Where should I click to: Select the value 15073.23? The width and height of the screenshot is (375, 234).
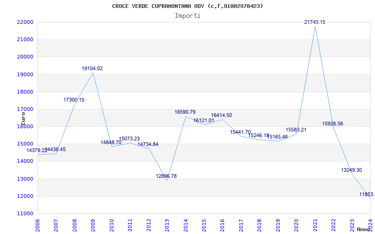click(129, 139)
